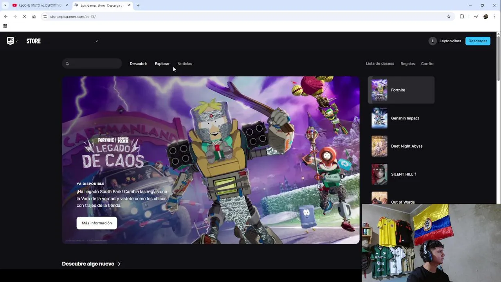Expand the chevron dropdown right of STORE
Viewport: 501px width, 282px height.
pos(97,41)
